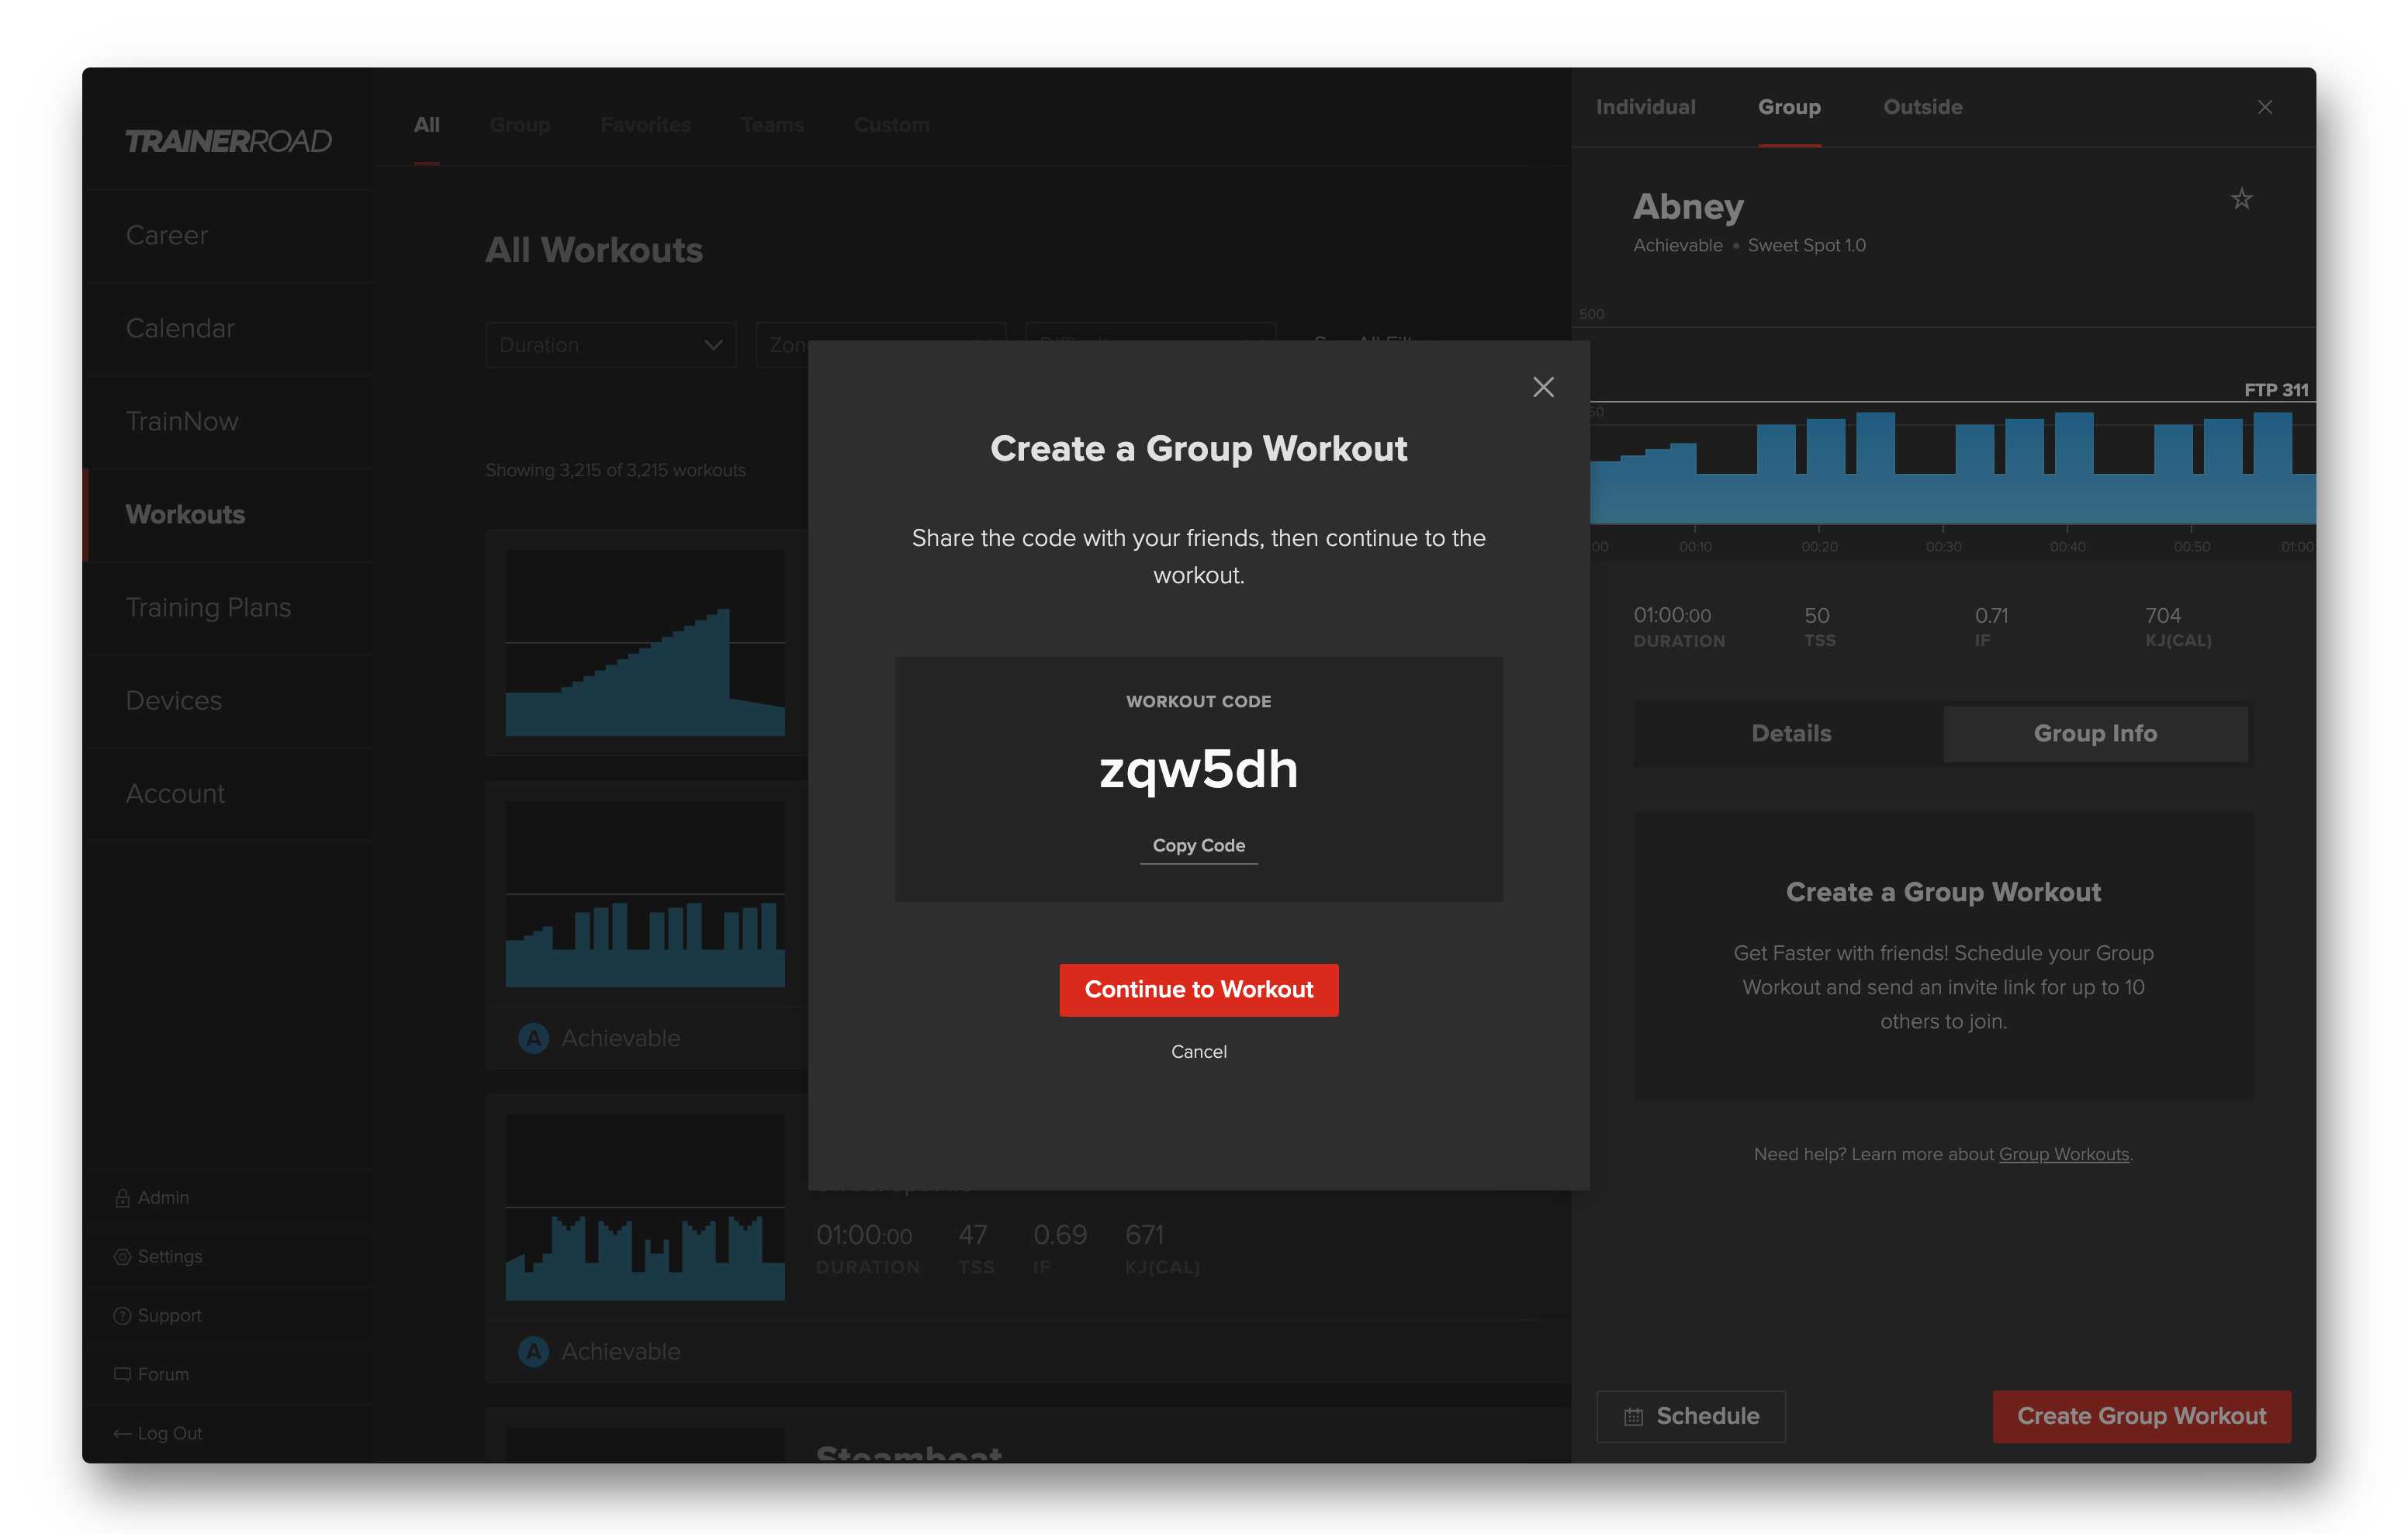2408x1534 pixels.
Task: Open the Group tab in the workouts list
Action: click(x=519, y=125)
